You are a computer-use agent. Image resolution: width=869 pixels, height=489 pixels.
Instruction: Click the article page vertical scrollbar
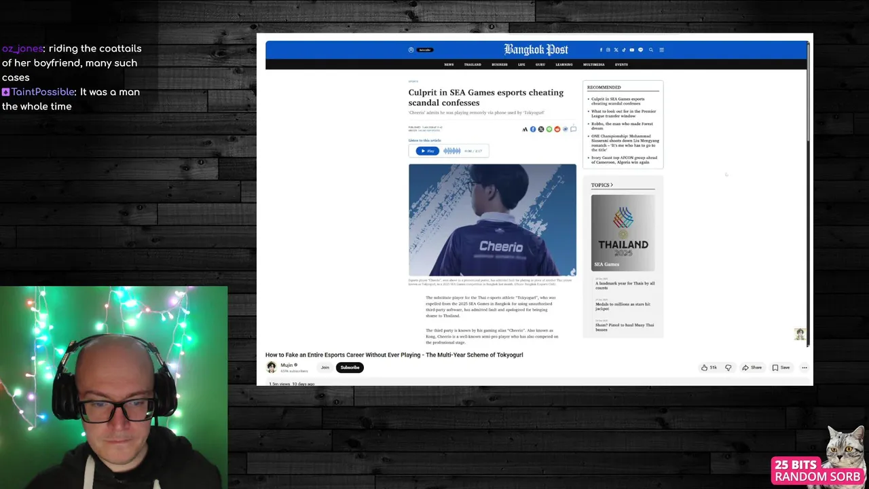(808, 92)
